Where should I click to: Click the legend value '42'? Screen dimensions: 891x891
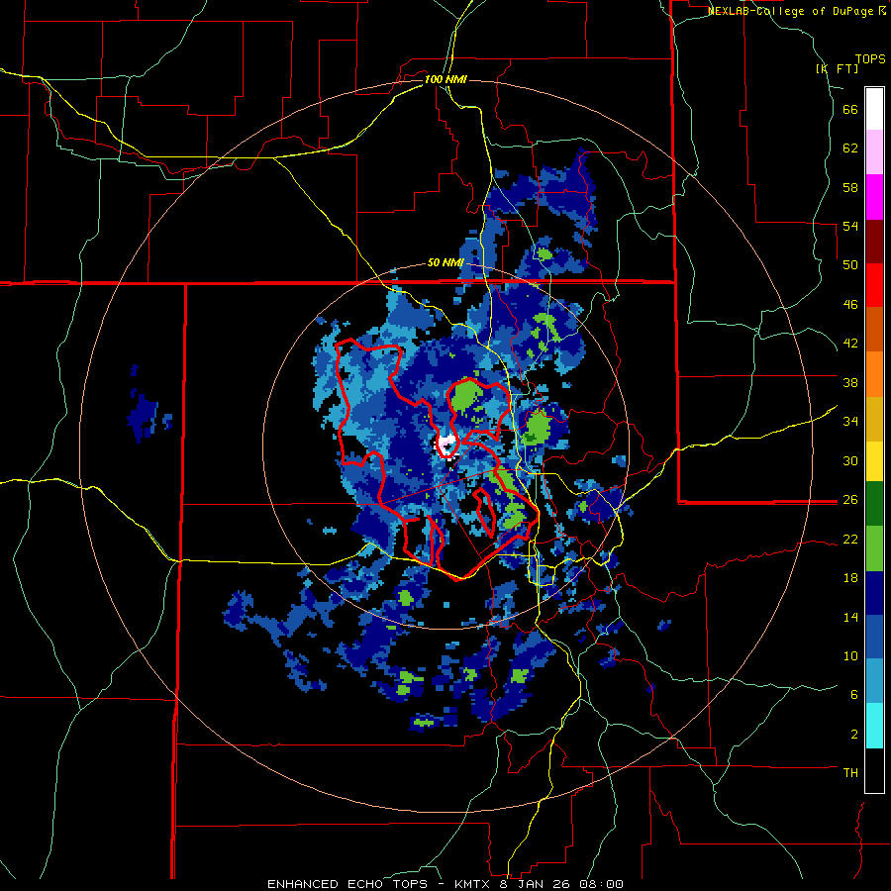pyautogui.click(x=850, y=344)
